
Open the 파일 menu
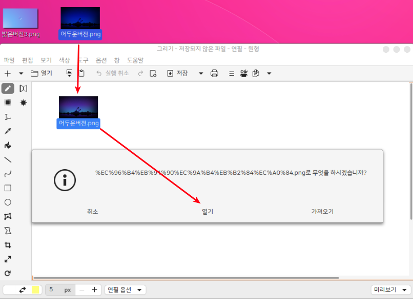click(9, 60)
